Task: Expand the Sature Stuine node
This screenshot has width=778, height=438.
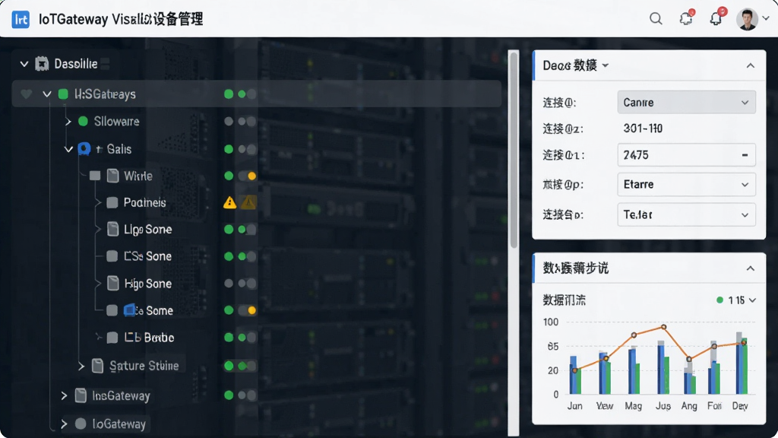Action: tap(81, 366)
